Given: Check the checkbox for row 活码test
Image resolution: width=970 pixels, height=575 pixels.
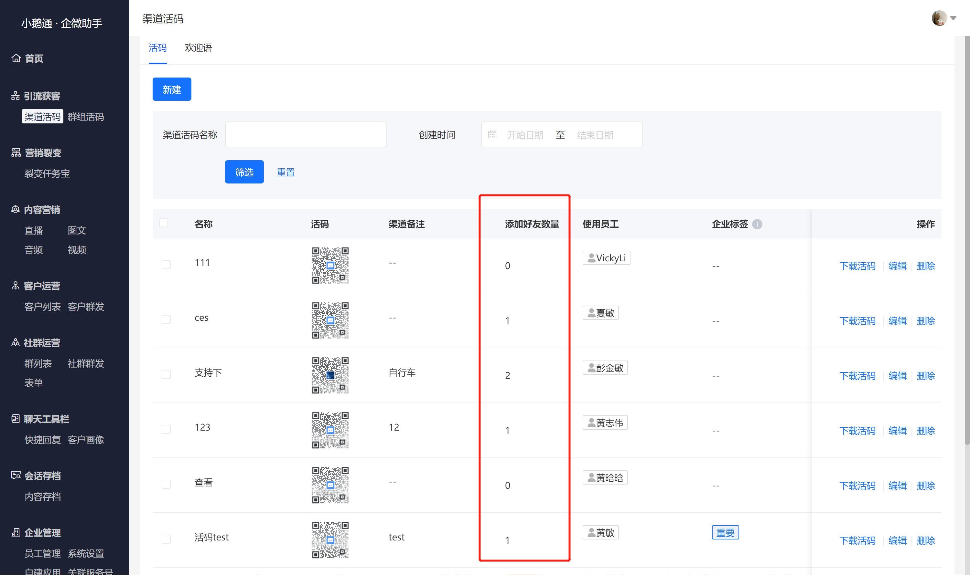Looking at the screenshot, I should pos(166,539).
